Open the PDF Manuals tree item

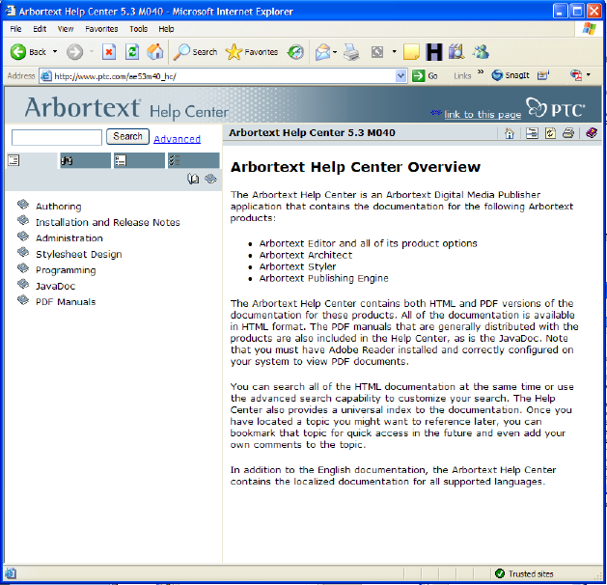66,302
